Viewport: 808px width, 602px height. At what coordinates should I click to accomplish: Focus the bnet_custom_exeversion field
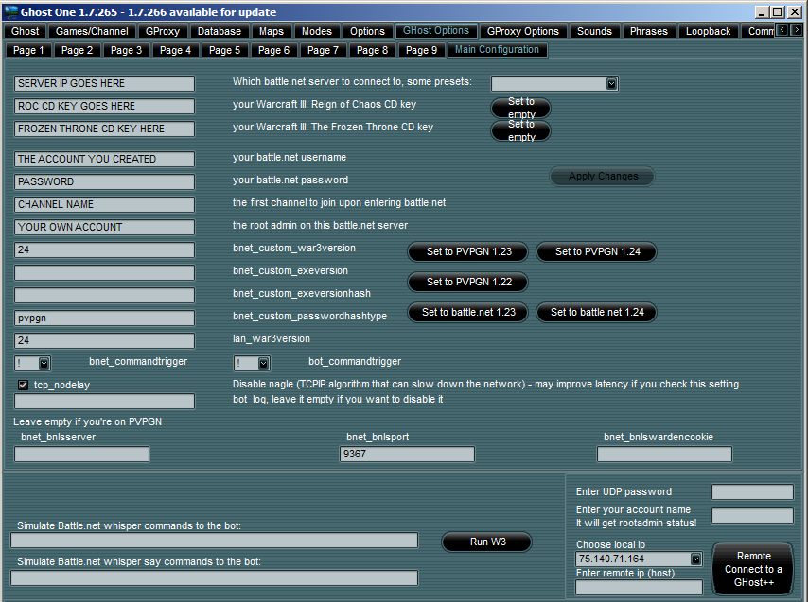pos(105,273)
